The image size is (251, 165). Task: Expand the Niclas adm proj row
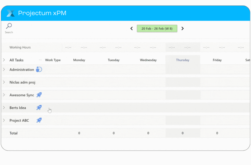[x=4, y=82]
